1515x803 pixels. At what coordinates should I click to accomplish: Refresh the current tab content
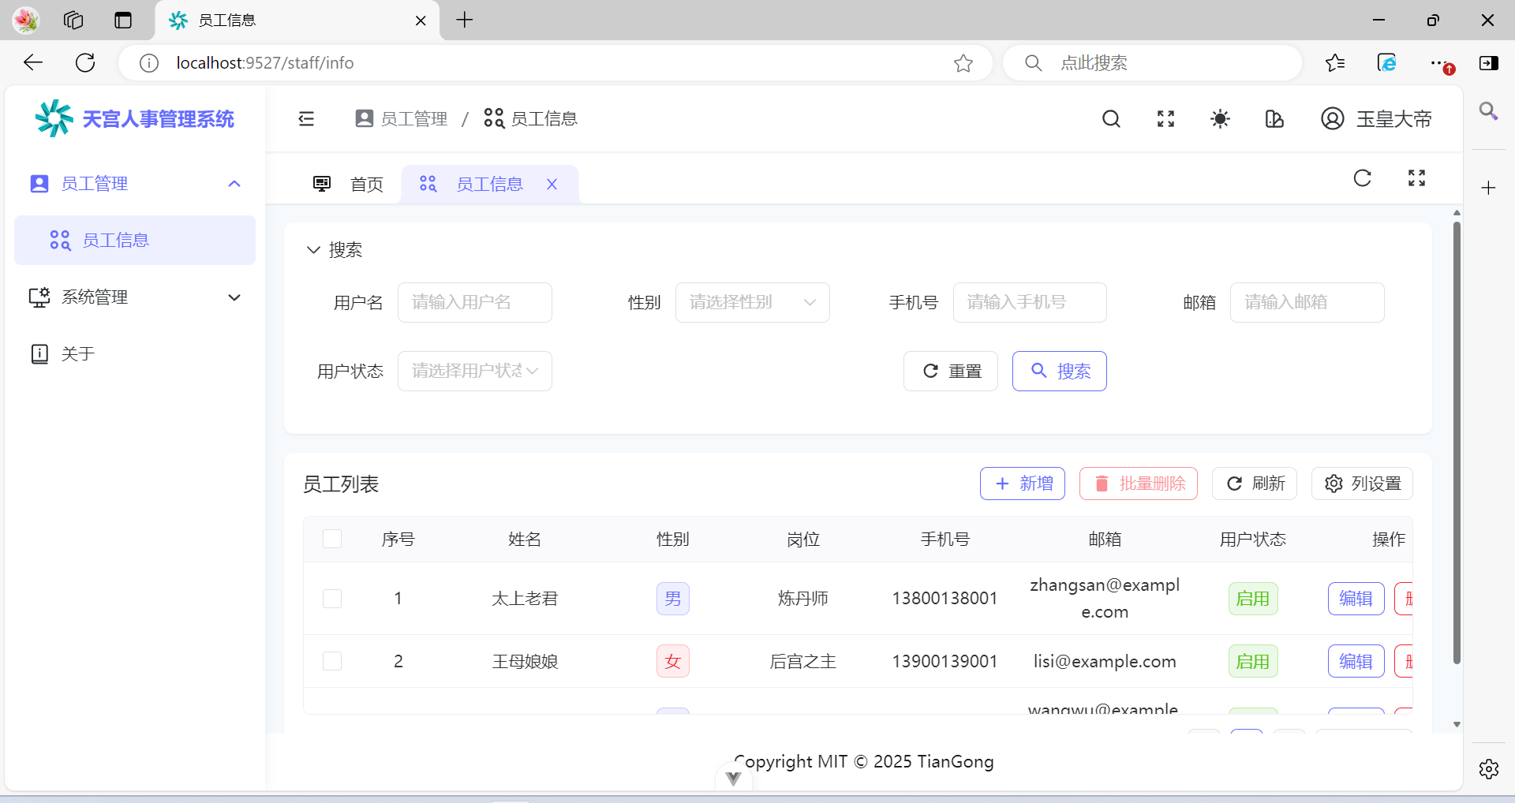click(x=1363, y=177)
